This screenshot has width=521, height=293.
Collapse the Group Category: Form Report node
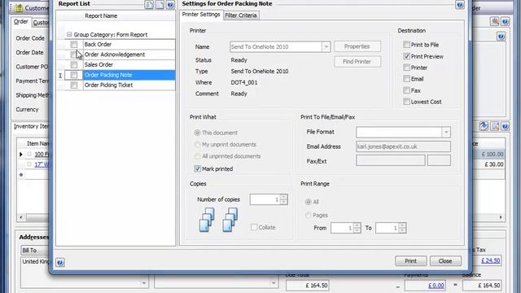click(x=69, y=34)
